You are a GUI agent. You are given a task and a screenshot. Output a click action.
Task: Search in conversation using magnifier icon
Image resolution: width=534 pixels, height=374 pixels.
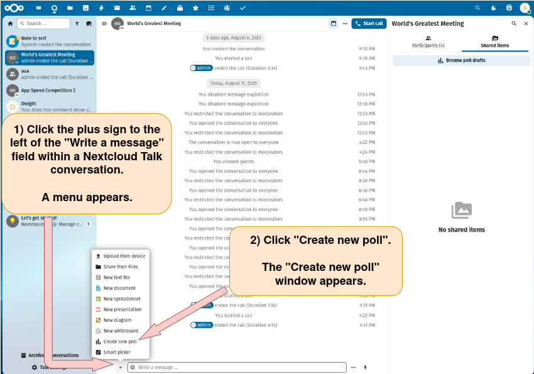pyautogui.click(x=514, y=23)
